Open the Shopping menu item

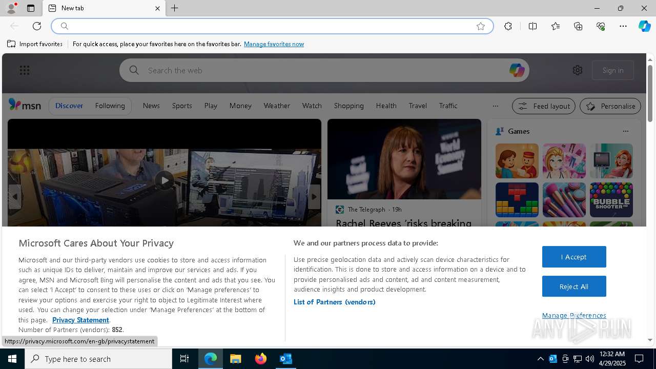coord(348,106)
